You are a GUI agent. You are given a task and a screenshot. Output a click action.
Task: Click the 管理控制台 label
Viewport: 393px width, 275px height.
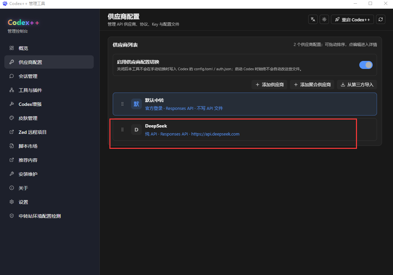click(x=18, y=31)
